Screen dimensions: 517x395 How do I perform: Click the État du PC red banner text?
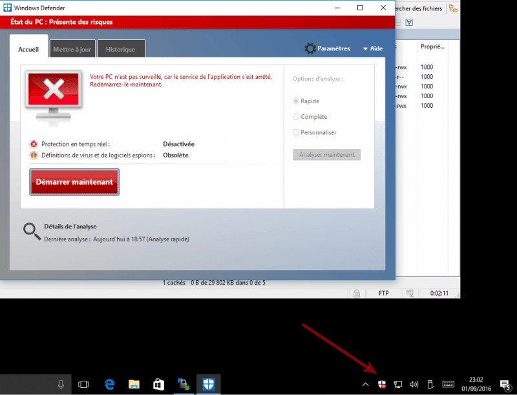[61, 22]
